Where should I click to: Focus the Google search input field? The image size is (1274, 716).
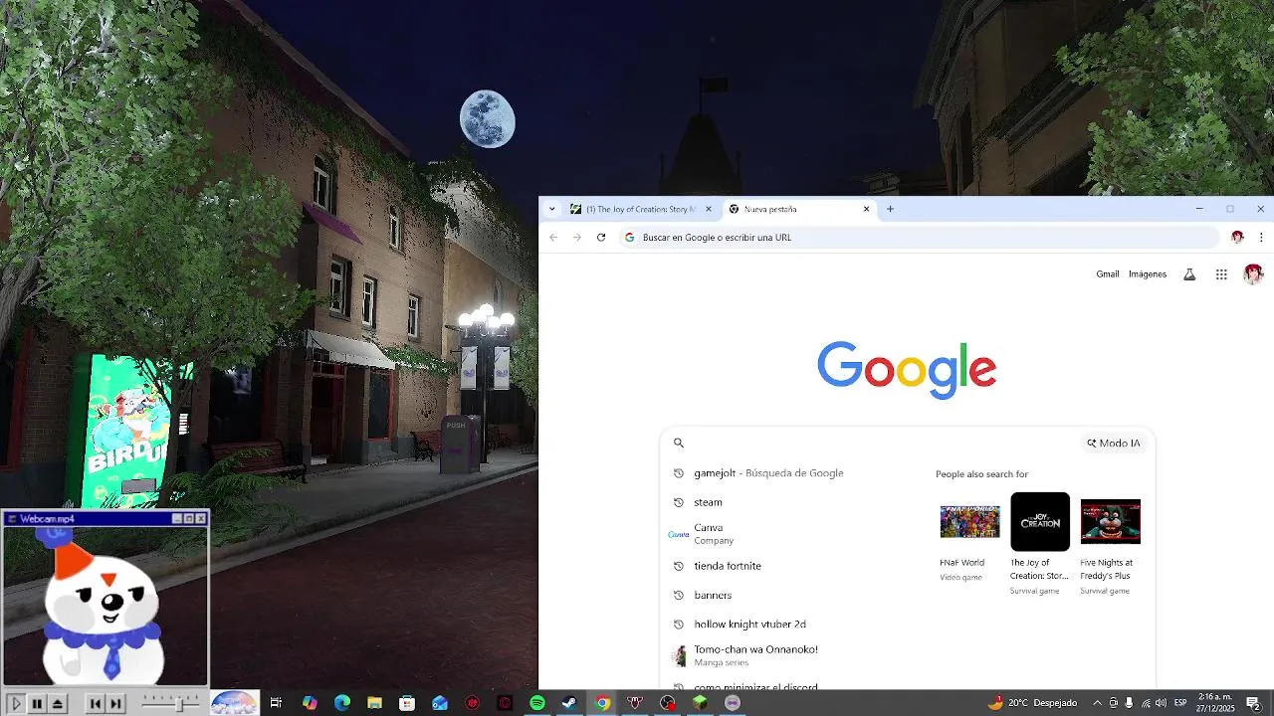882,444
